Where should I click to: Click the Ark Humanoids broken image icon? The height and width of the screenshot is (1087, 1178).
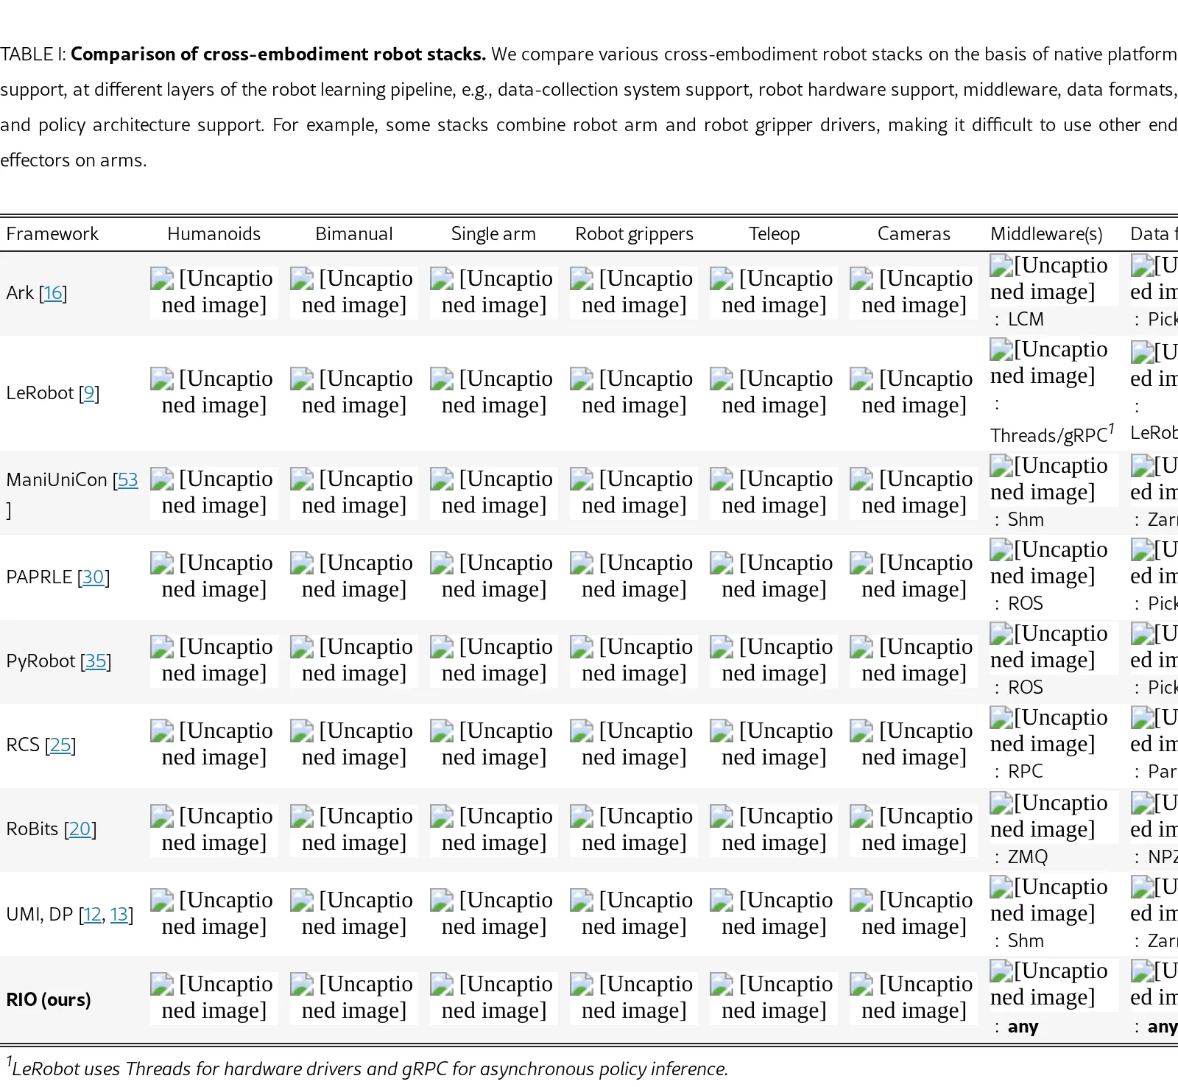(162, 279)
